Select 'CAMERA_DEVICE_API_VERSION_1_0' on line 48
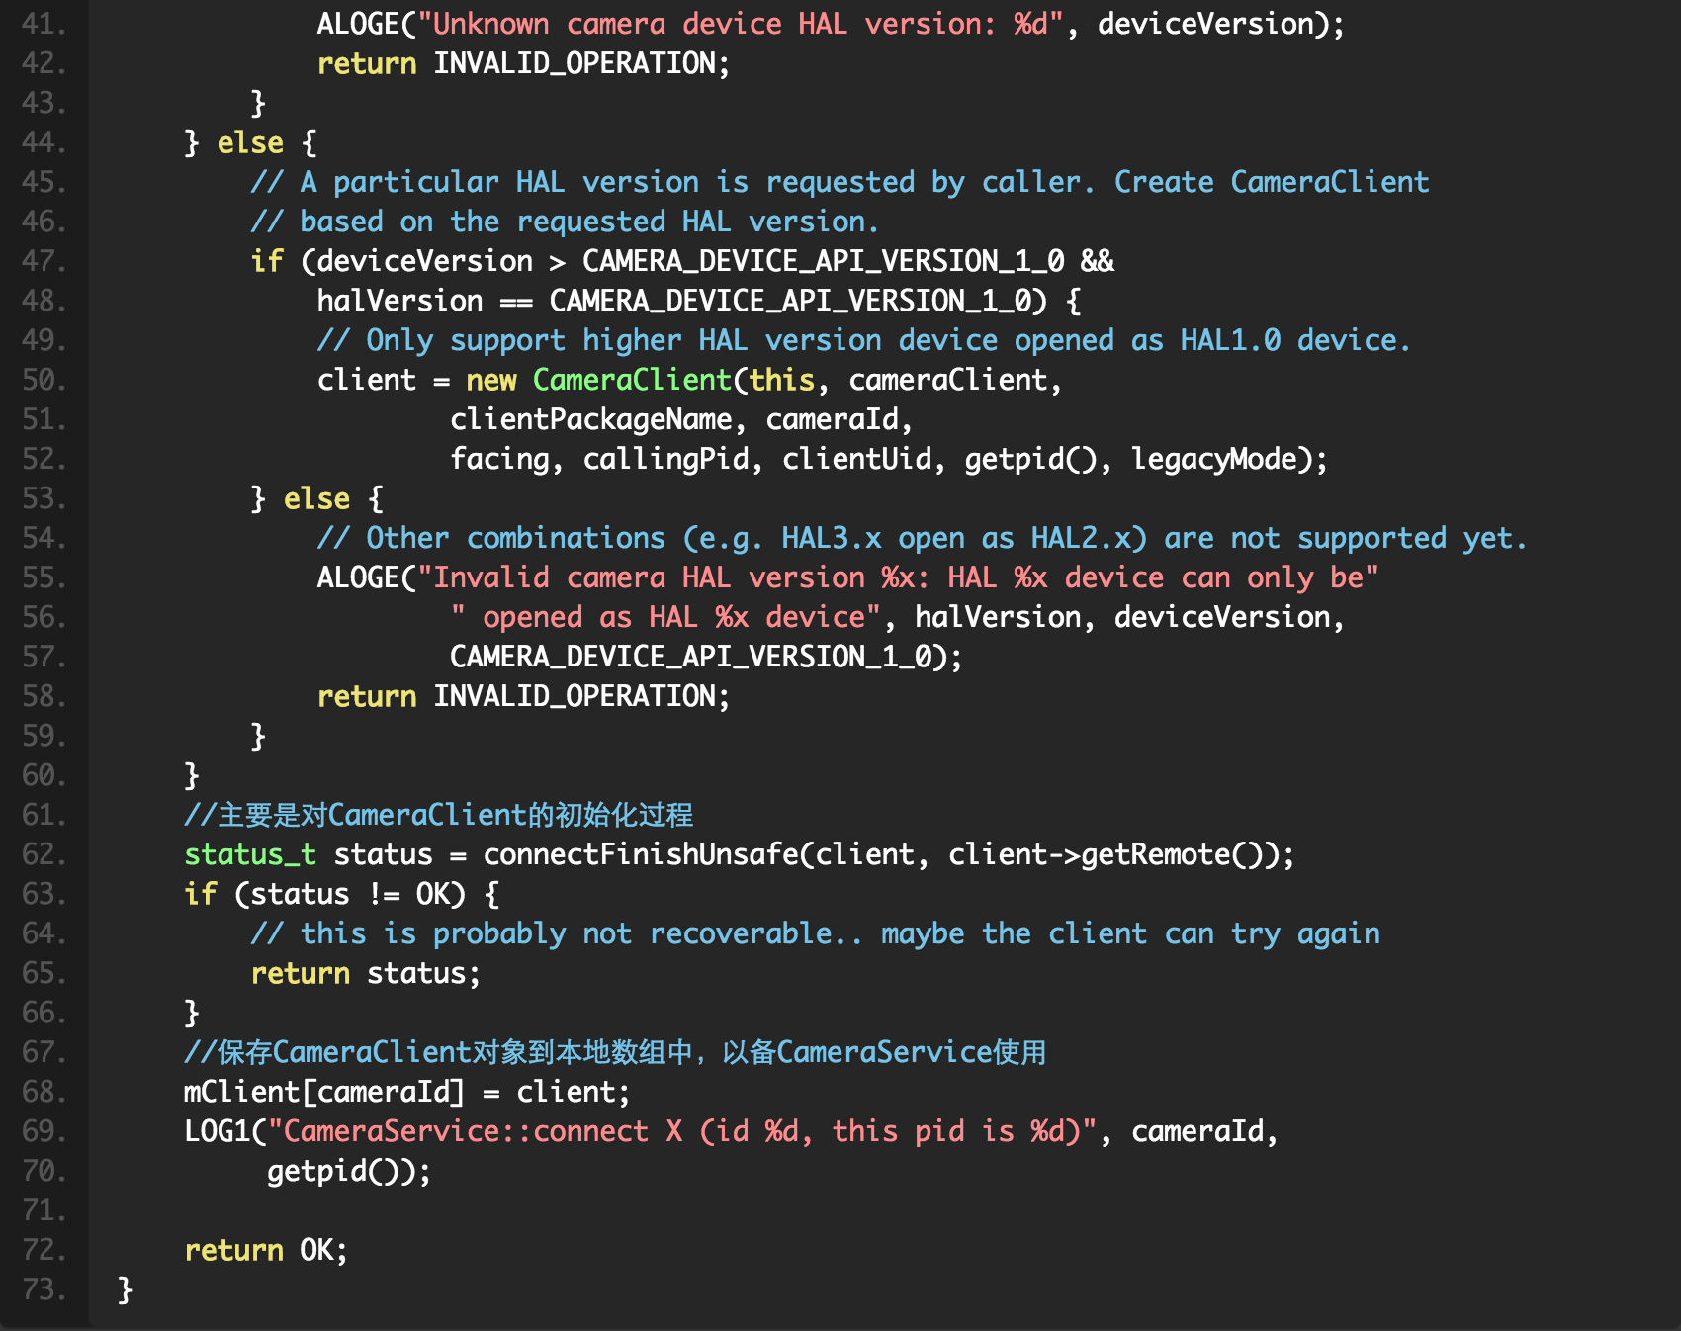The height and width of the screenshot is (1331, 1681). [x=790, y=301]
